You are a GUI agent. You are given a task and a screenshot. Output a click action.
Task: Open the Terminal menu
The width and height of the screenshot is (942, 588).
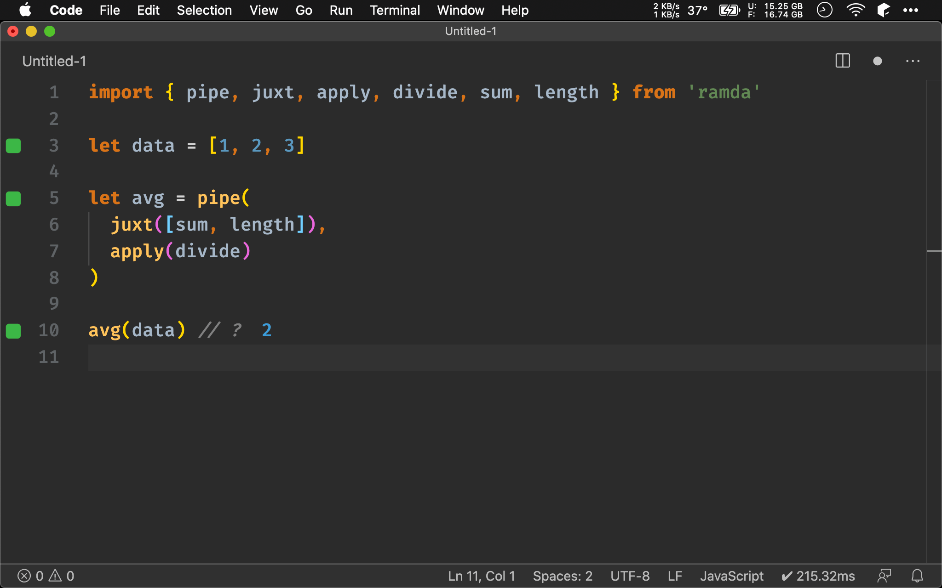(x=393, y=10)
